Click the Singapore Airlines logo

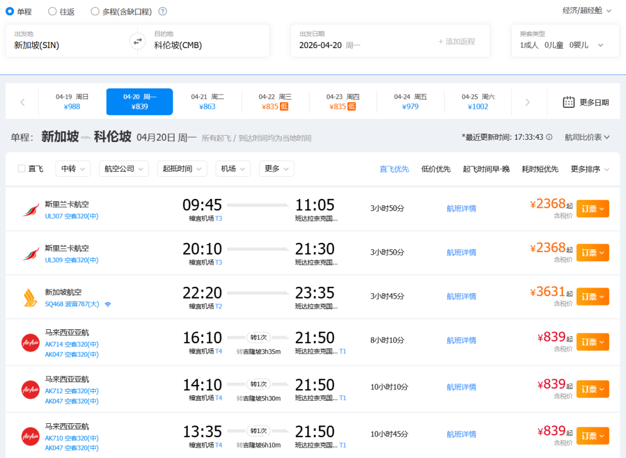pyautogui.click(x=30, y=297)
